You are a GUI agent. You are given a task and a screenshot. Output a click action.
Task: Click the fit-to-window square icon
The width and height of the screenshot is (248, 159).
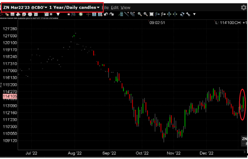151,14
